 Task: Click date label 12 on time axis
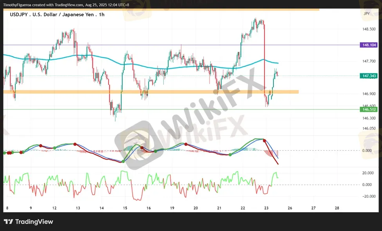[x=54, y=208]
